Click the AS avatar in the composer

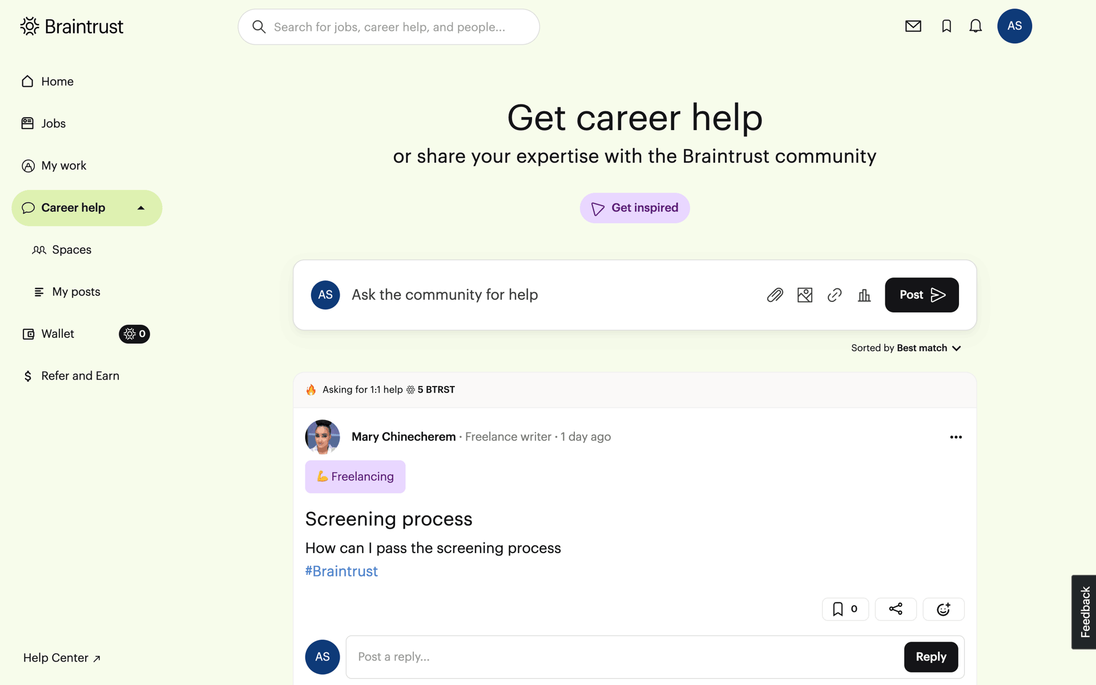325,295
